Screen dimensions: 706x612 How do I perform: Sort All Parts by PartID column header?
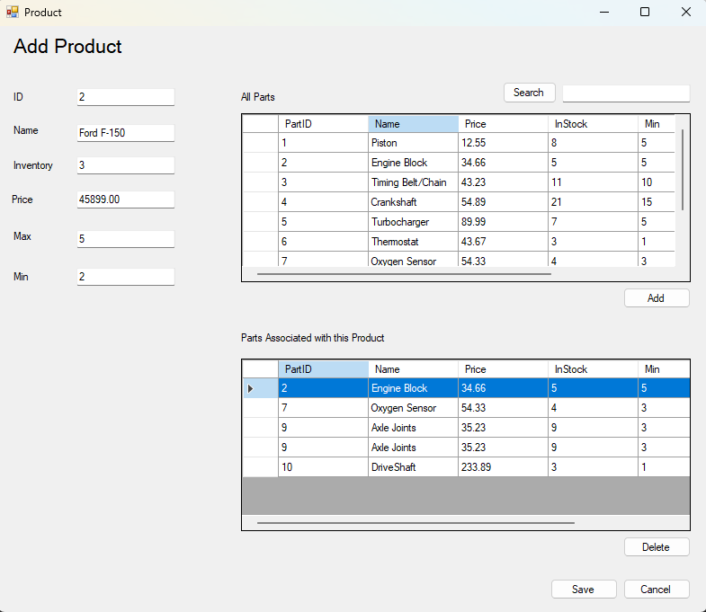point(323,124)
